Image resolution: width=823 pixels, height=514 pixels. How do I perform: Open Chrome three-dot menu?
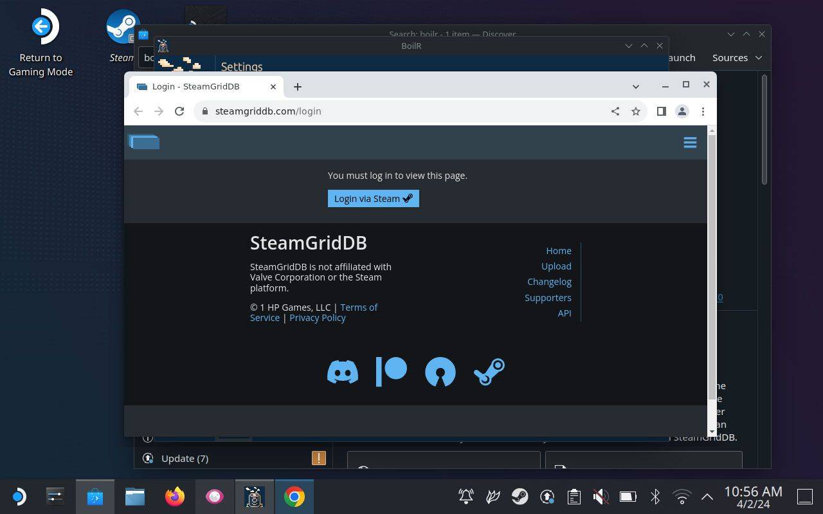[x=703, y=111]
